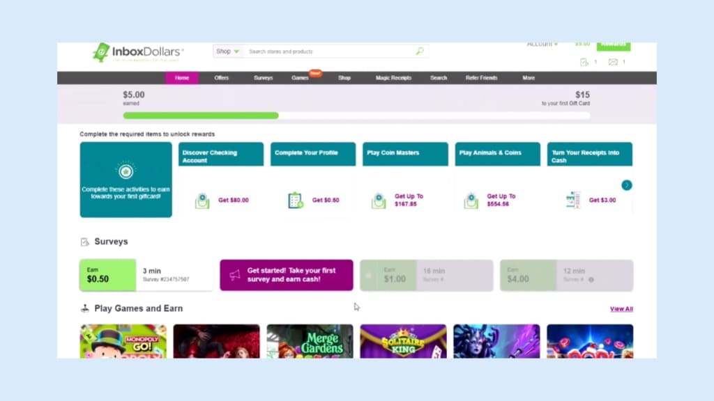
Task: Click the magnifying glass search icon
Action: pos(419,52)
